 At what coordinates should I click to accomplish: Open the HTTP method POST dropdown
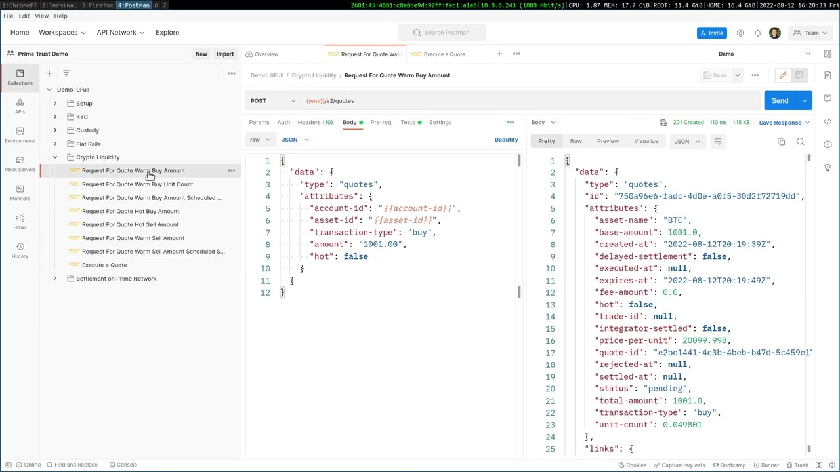(x=273, y=101)
